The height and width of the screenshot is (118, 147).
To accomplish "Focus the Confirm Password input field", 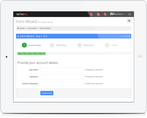I will 62,84.
